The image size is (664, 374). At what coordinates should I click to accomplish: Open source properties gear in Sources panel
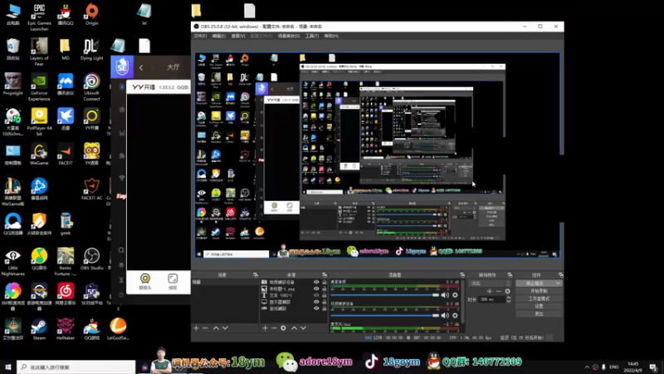(x=283, y=327)
